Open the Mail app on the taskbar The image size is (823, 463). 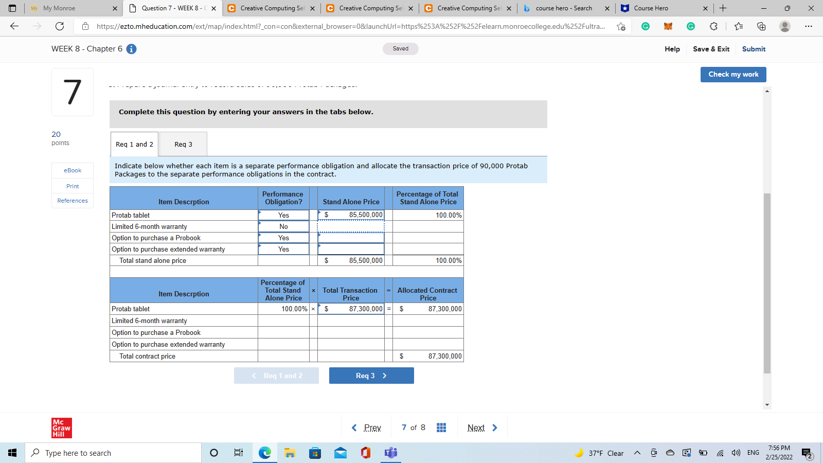(340, 453)
